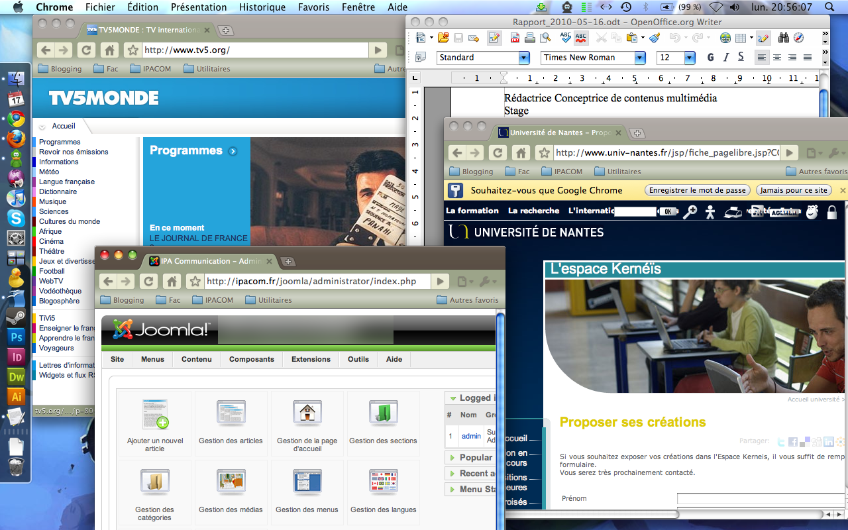
Task: Click Send Document by email icon in Writer
Action: tap(474, 38)
